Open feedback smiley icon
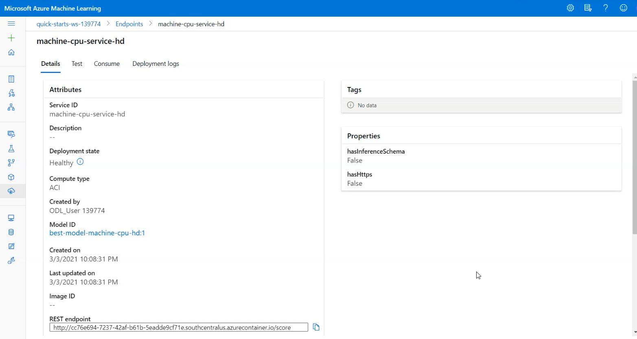The width and height of the screenshot is (637, 339). [x=624, y=8]
